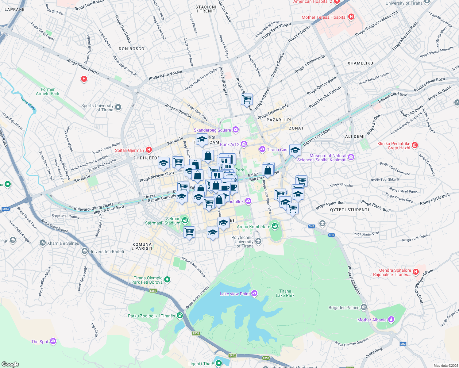Screen dimensions: 459x368
Task: Click shopping cart marker near Rruga Ali Visha
Action: pyautogui.click(x=301, y=181)
